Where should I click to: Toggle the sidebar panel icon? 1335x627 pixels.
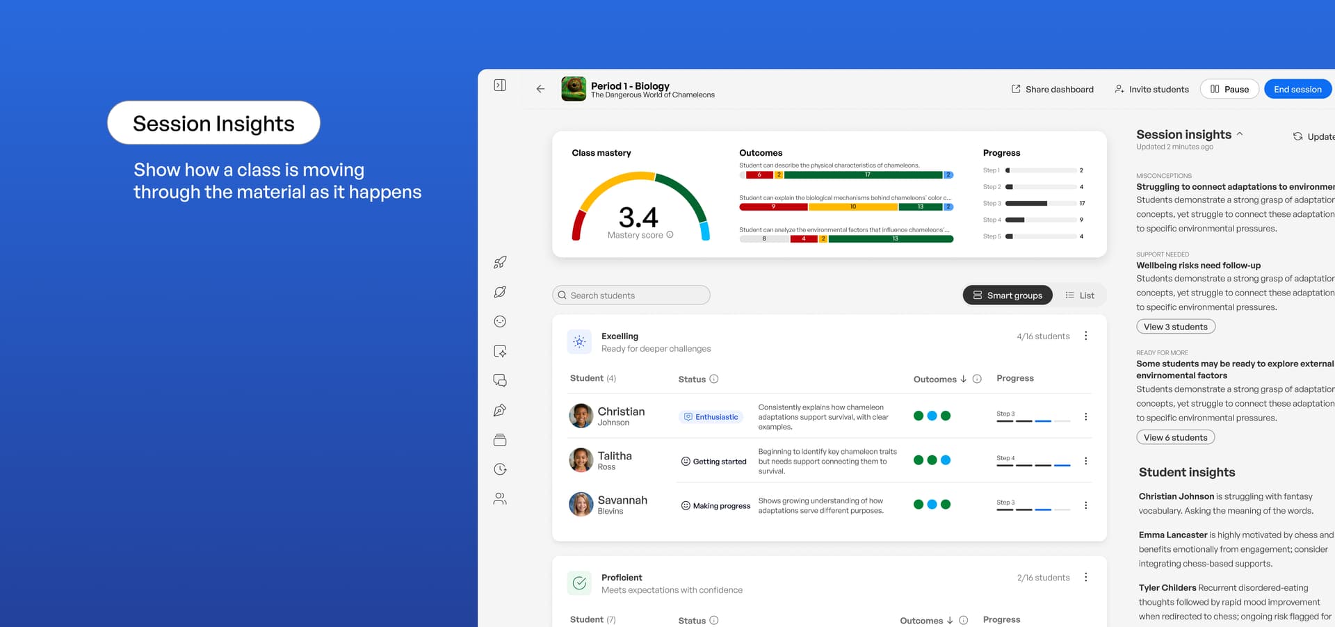coord(500,85)
